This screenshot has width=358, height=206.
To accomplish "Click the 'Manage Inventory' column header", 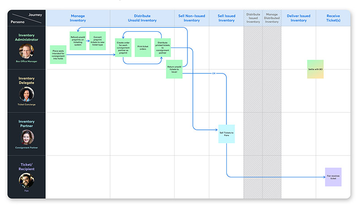I will (78, 18).
